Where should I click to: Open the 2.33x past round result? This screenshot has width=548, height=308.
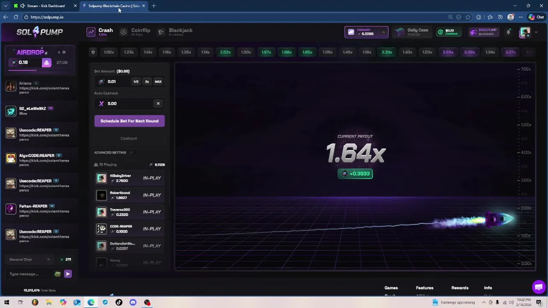(x=387, y=52)
